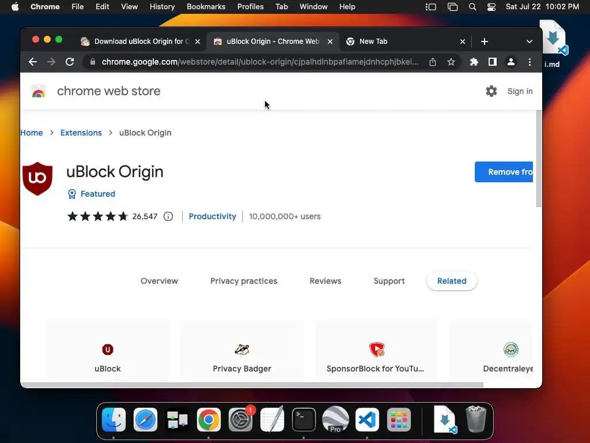Open the Decentraleyes extension card

tap(491, 349)
